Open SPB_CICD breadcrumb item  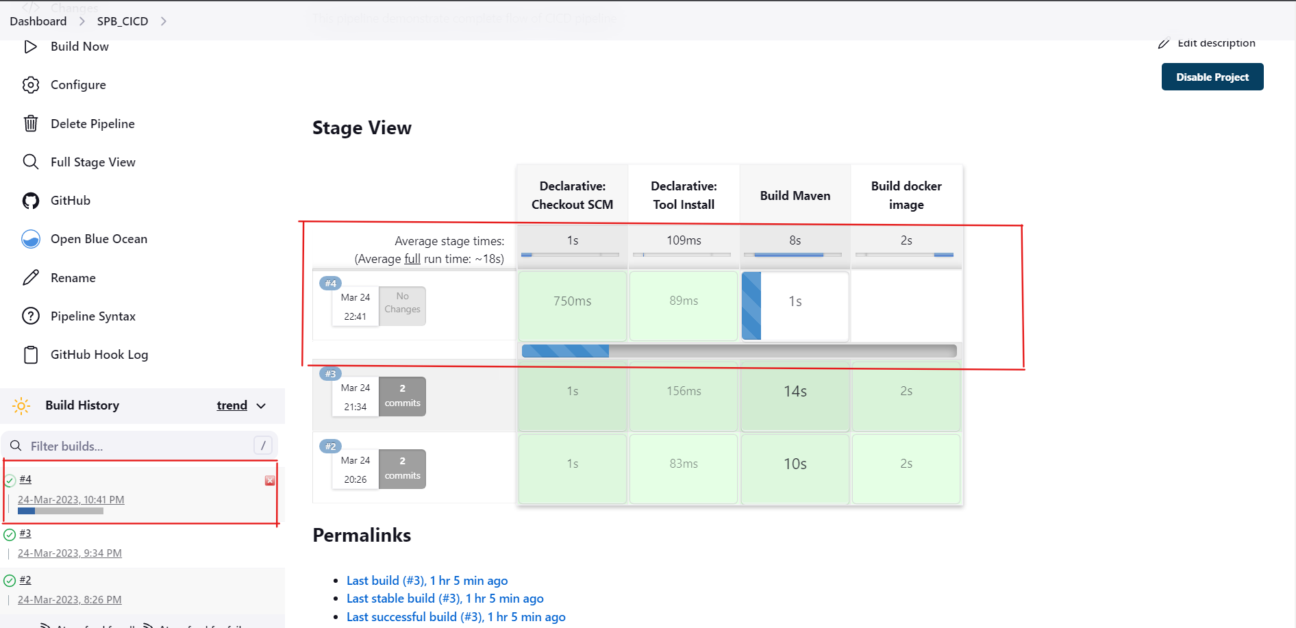123,21
